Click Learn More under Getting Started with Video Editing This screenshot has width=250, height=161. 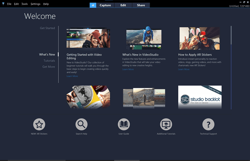point(72,76)
